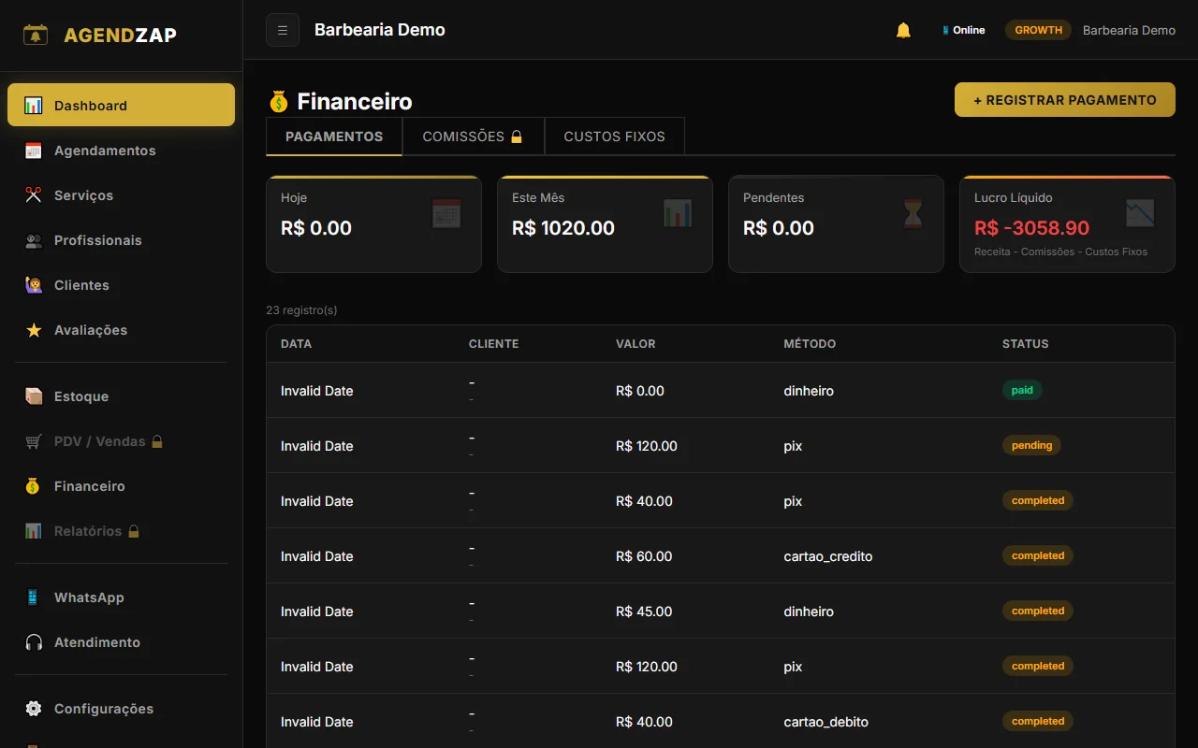Click the Clientes sidebar link

[x=81, y=285]
